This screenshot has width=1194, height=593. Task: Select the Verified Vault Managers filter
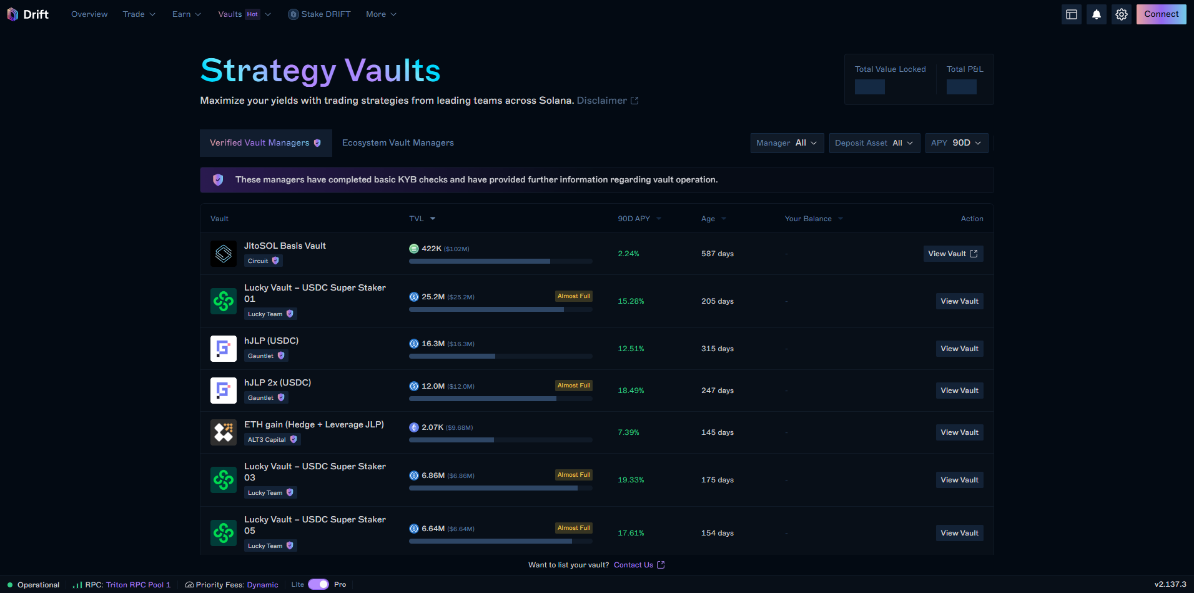click(265, 142)
